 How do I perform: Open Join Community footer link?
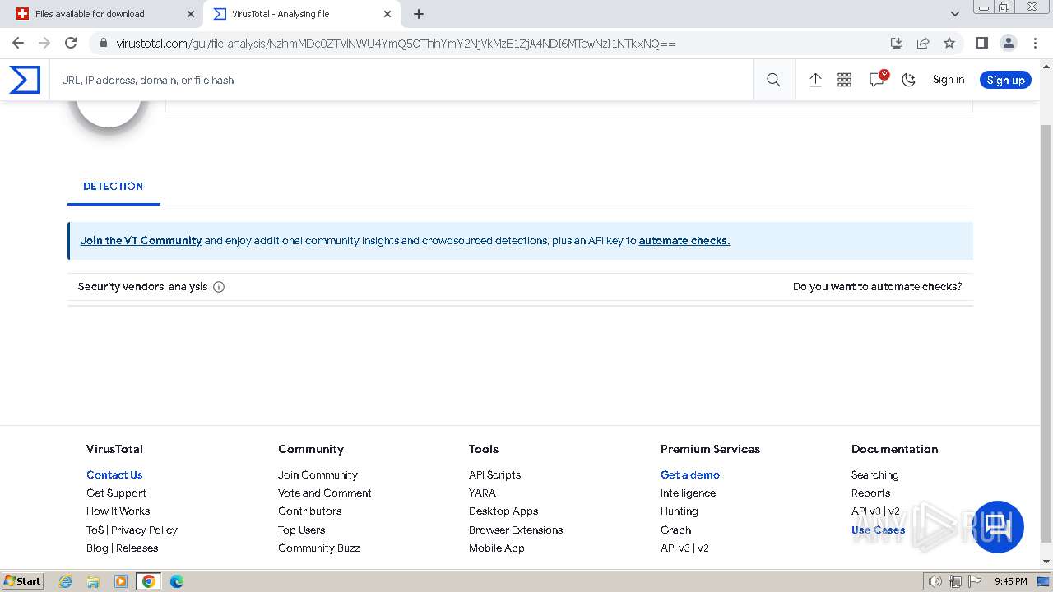point(318,475)
